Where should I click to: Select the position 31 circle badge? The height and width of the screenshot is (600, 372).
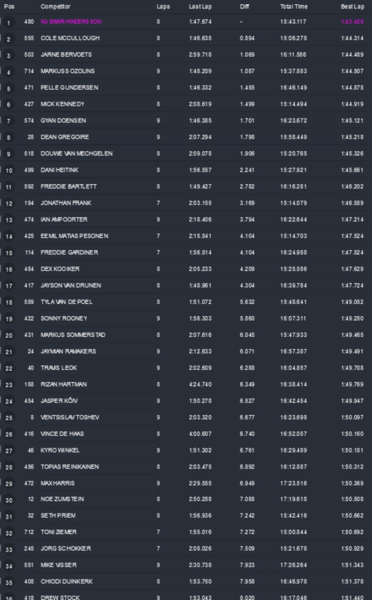pyautogui.click(x=8, y=517)
